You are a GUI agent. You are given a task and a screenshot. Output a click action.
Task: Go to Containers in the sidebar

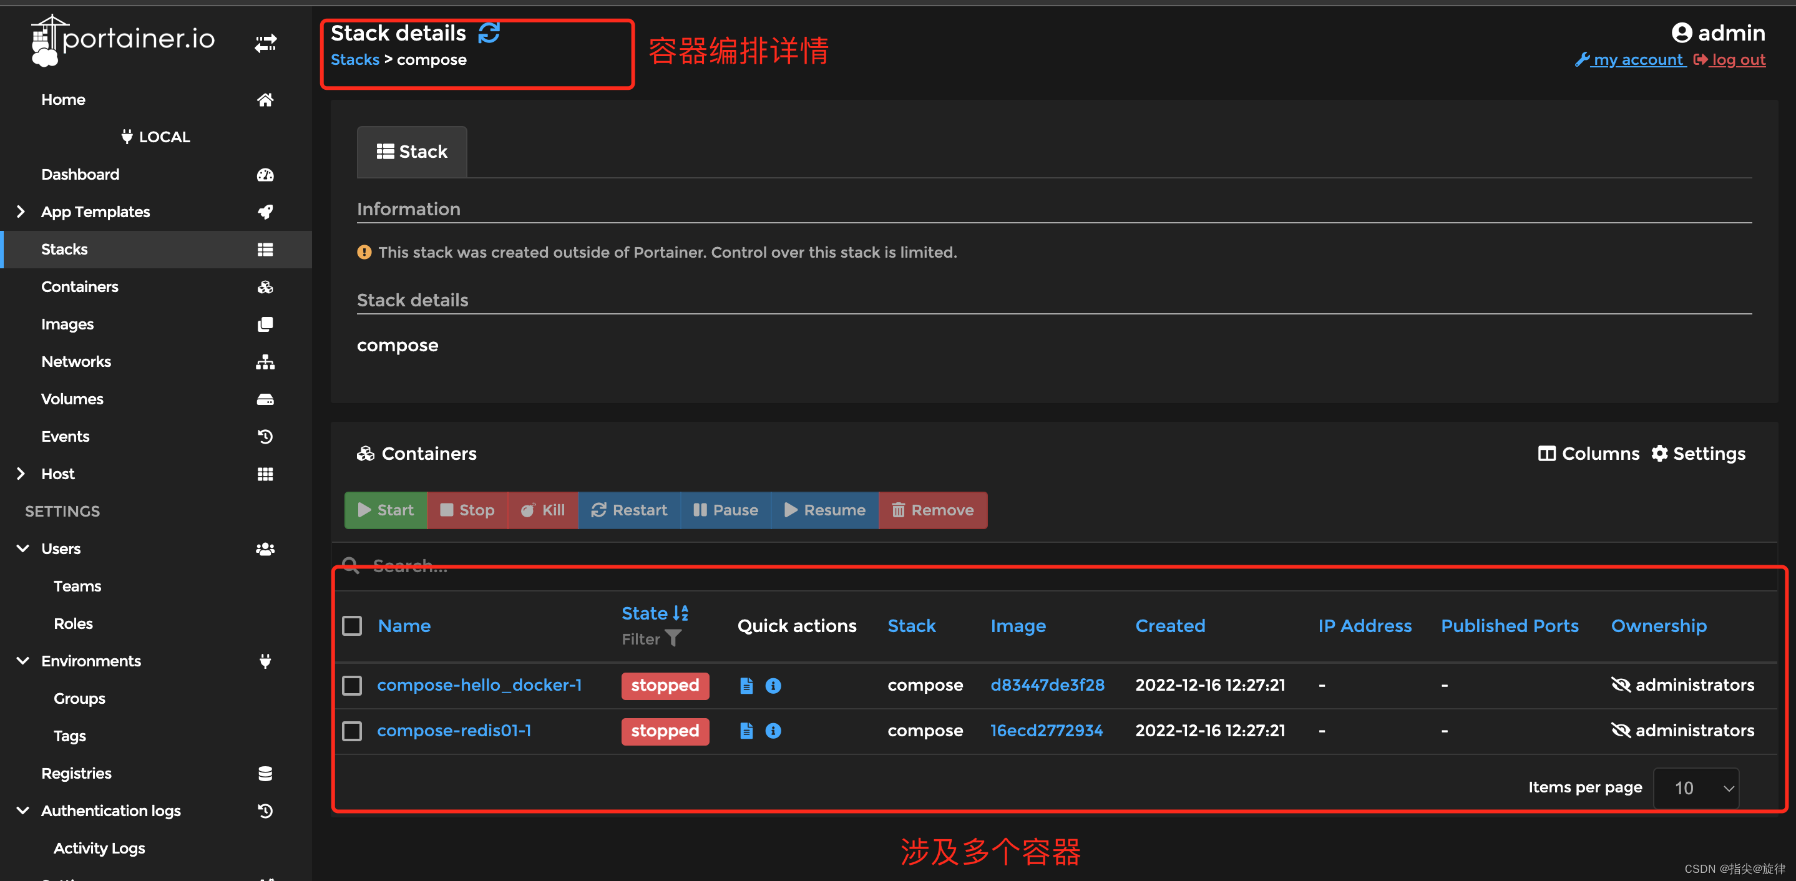pyautogui.click(x=79, y=286)
